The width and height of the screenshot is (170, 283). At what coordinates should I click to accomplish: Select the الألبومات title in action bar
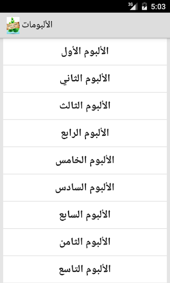pyautogui.click(x=37, y=25)
